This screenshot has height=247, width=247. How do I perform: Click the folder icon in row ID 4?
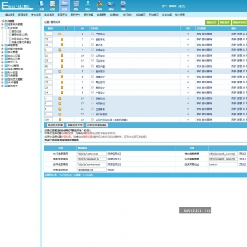60,50
